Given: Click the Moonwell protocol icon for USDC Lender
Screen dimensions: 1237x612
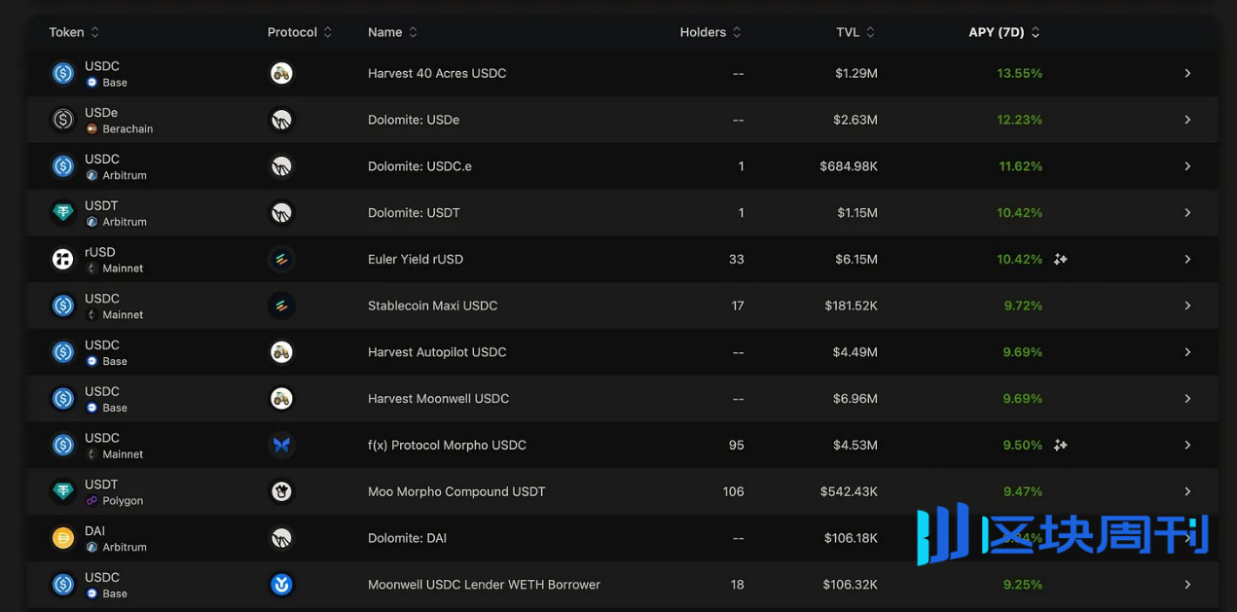Looking at the screenshot, I should (281, 585).
